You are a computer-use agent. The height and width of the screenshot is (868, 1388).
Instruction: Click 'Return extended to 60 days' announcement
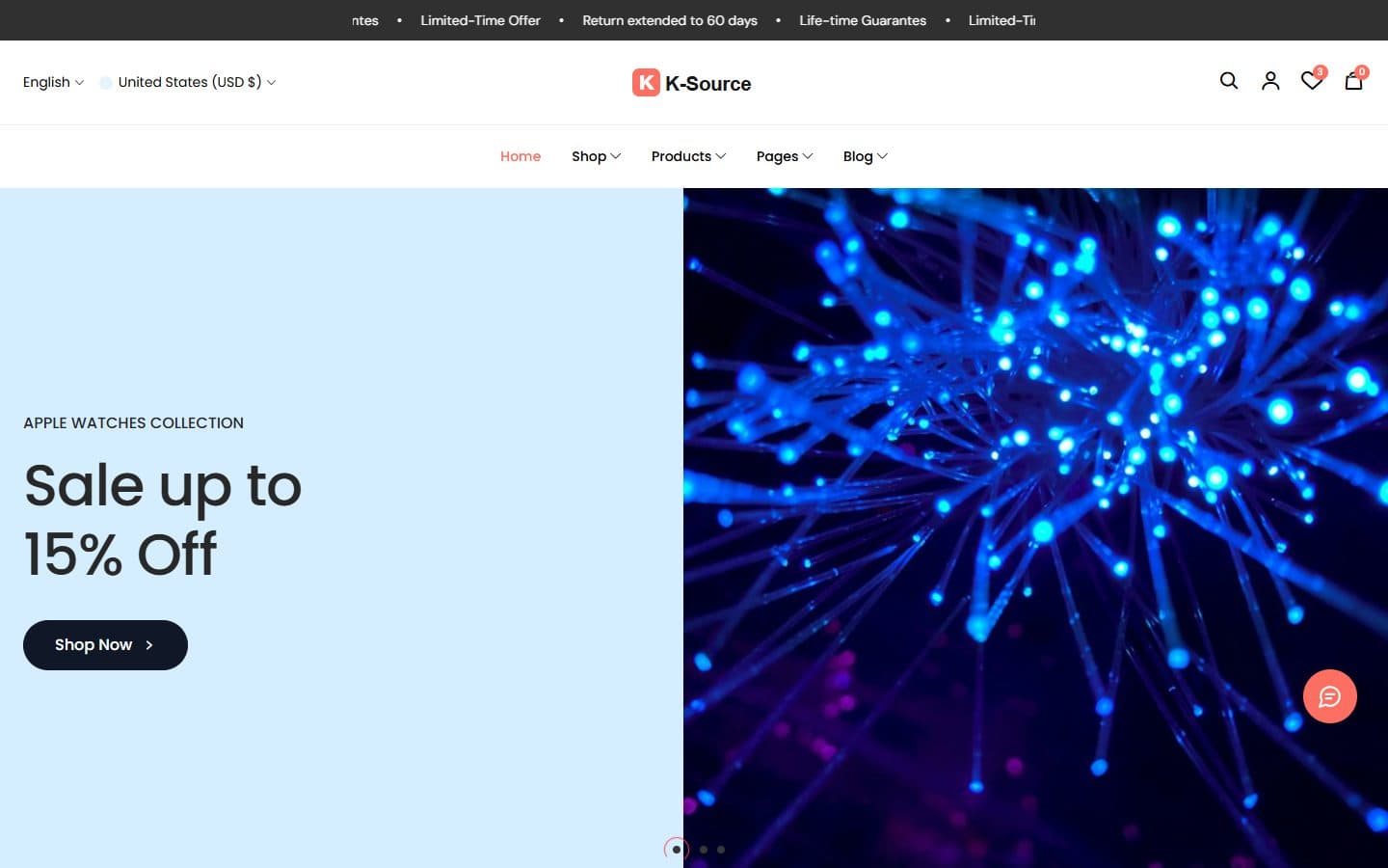(670, 20)
